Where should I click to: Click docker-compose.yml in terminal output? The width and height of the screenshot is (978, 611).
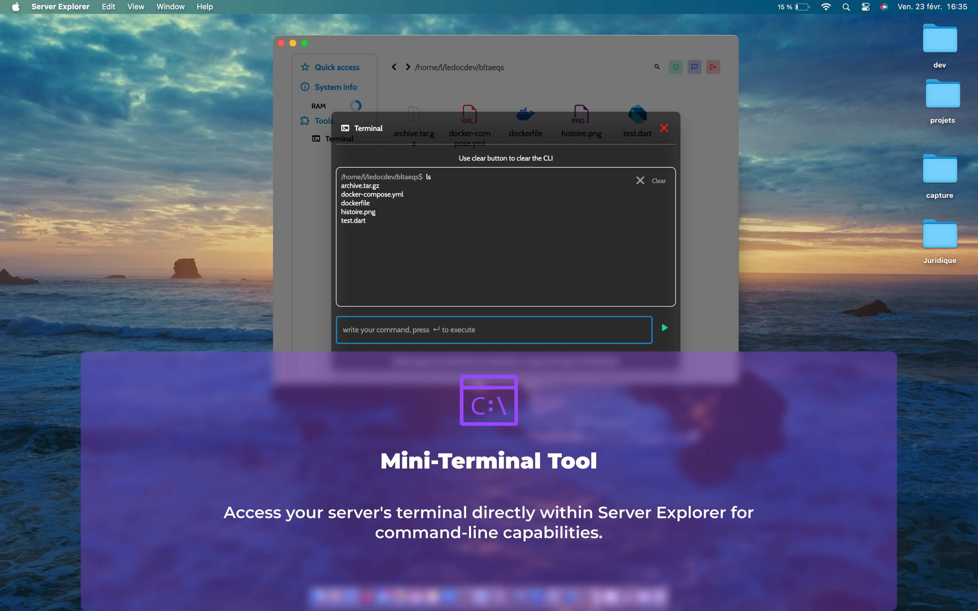point(372,195)
